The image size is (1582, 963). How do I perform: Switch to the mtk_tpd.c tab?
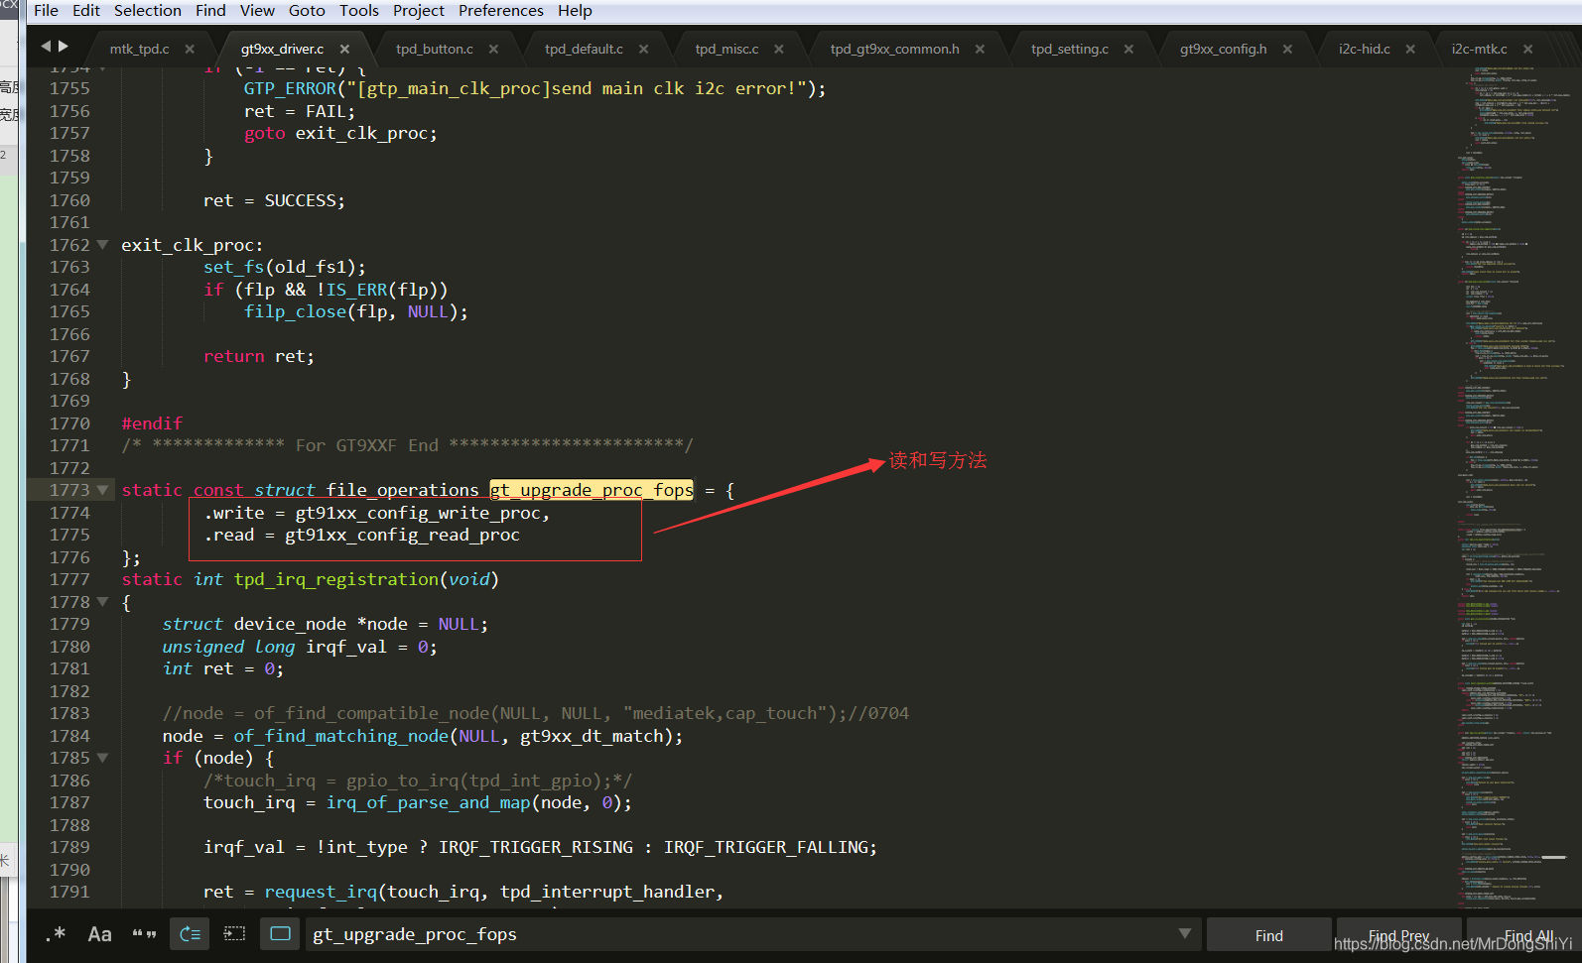139,49
